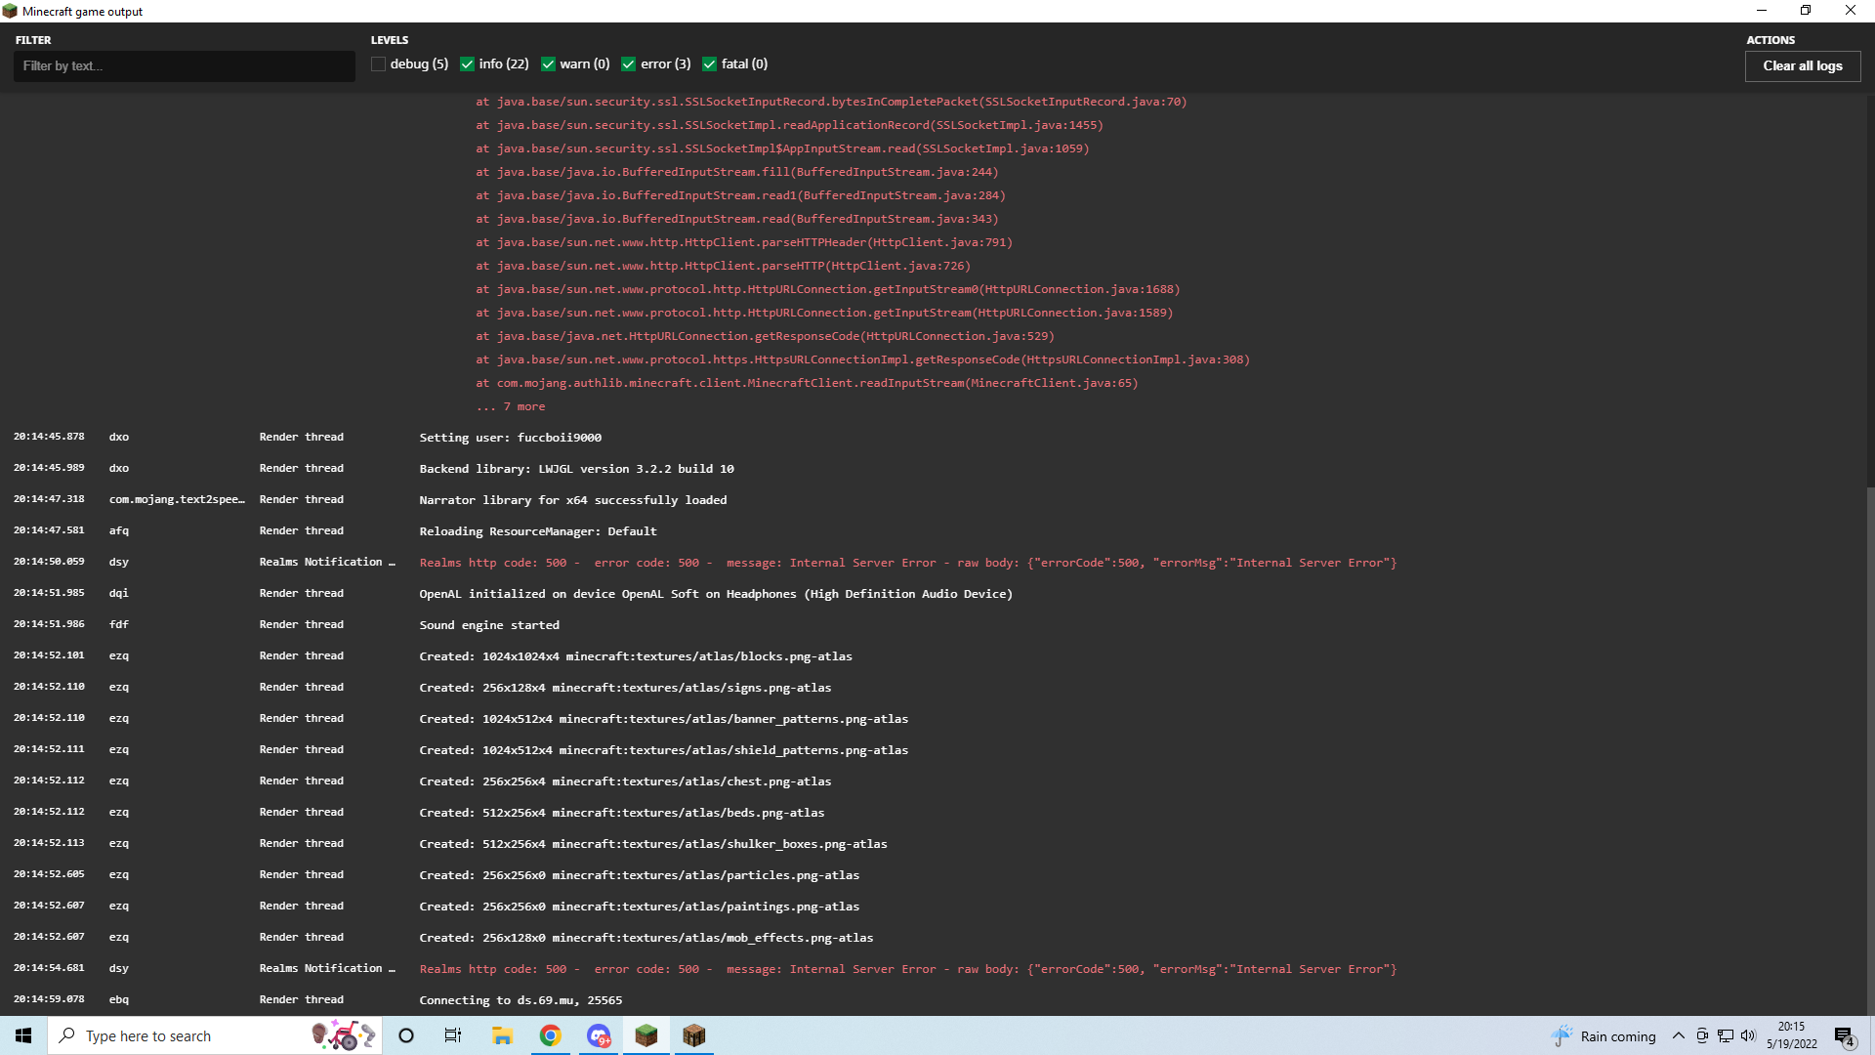Open Task View on the taskbar
The height and width of the screenshot is (1055, 1875).
[453, 1035]
